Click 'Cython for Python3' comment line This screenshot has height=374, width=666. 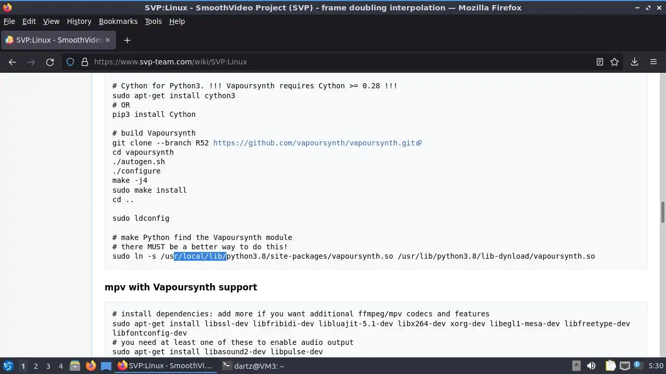point(255,86)
